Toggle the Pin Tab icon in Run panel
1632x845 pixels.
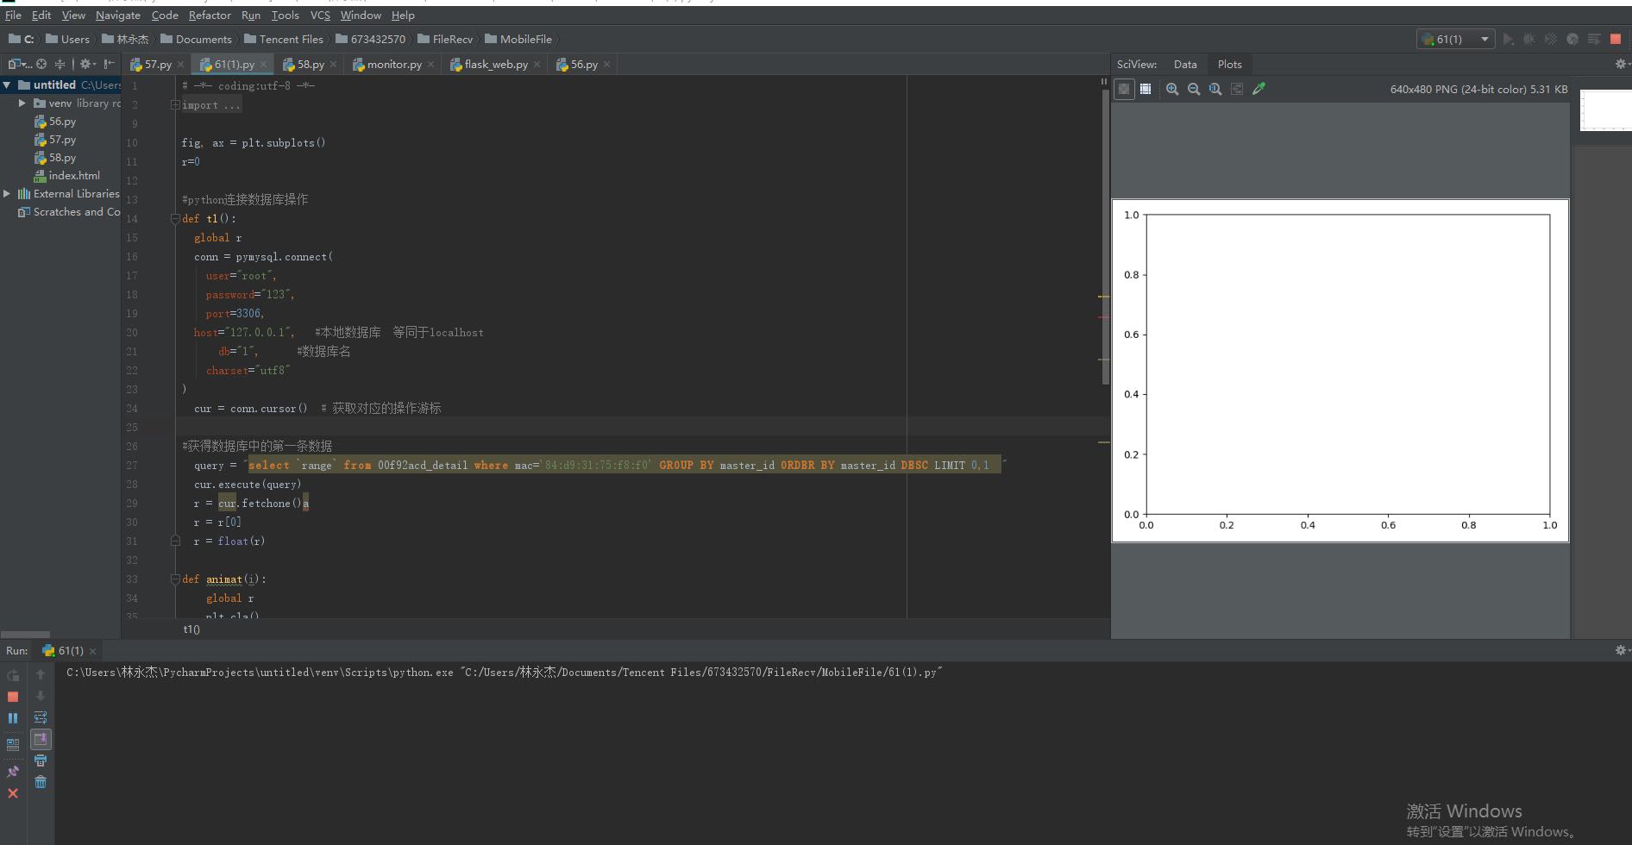coord(13,772)
